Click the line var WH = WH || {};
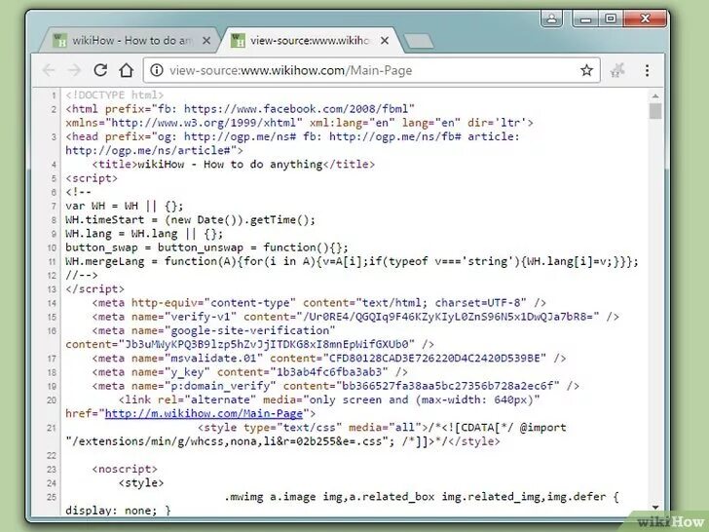This screenshot has height=532, width=709. [x=125, y=206]
